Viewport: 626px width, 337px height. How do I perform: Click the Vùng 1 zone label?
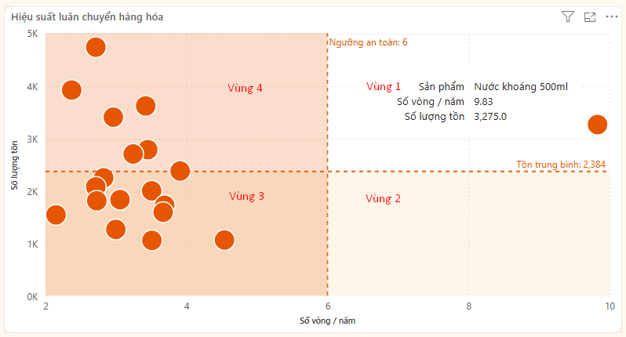pos(384,86)
